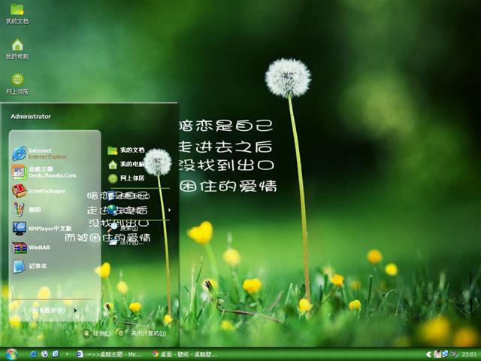Open 画图 paint program in Start menu

click(27, 210)
